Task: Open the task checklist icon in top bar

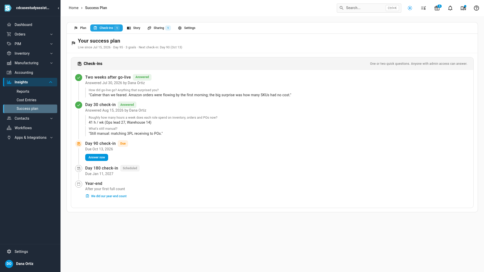Action: click(x=423, y=8)
